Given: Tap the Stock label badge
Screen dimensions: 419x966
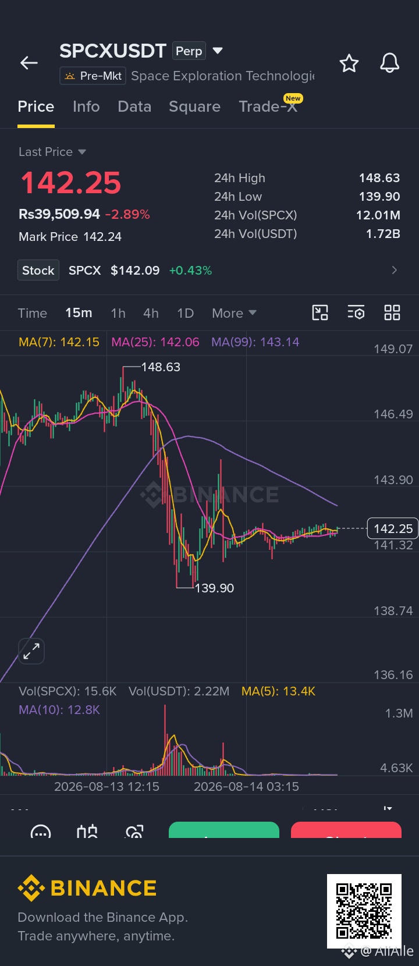Looking at the screenshot, I should 38,270.
